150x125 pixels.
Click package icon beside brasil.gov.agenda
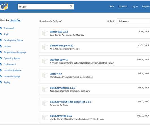(45, 89)
